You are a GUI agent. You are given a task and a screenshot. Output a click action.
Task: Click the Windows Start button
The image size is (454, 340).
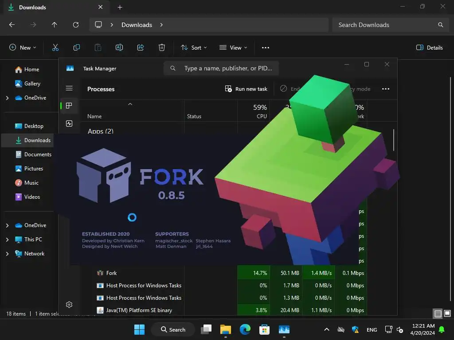click(139, 329)
